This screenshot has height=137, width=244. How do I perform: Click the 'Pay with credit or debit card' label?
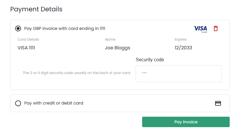pyautogui.click(x=54, y=103)
